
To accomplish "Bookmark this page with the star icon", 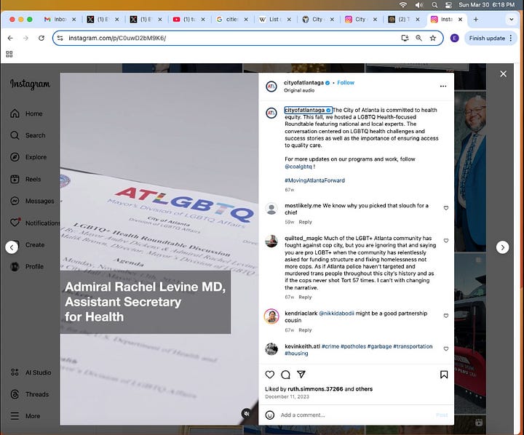I will 433,38.
